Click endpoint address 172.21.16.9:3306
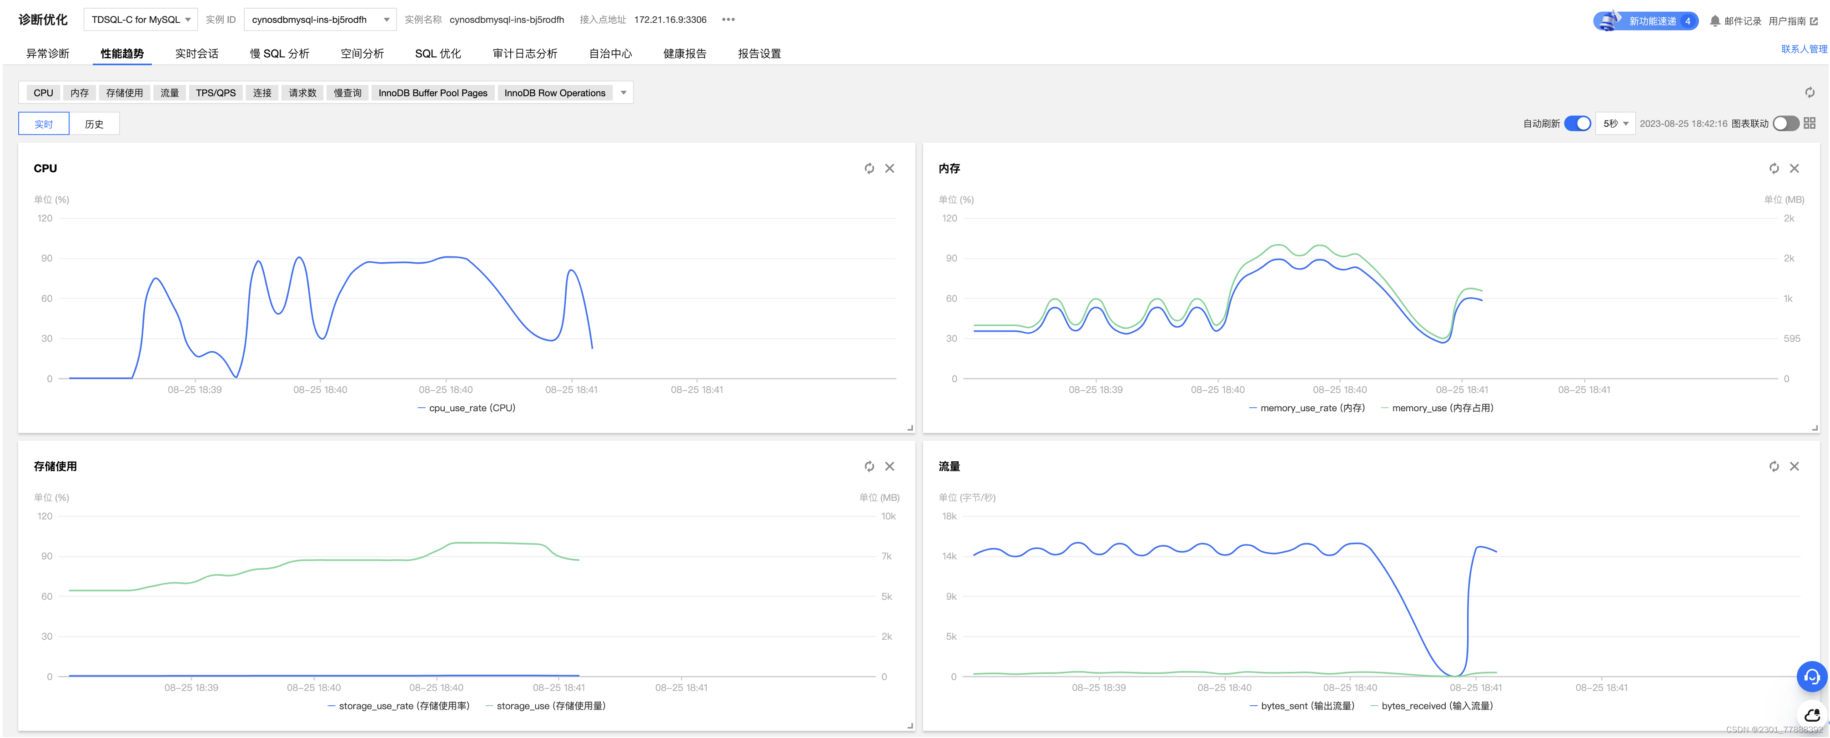 tap(670, 20)
